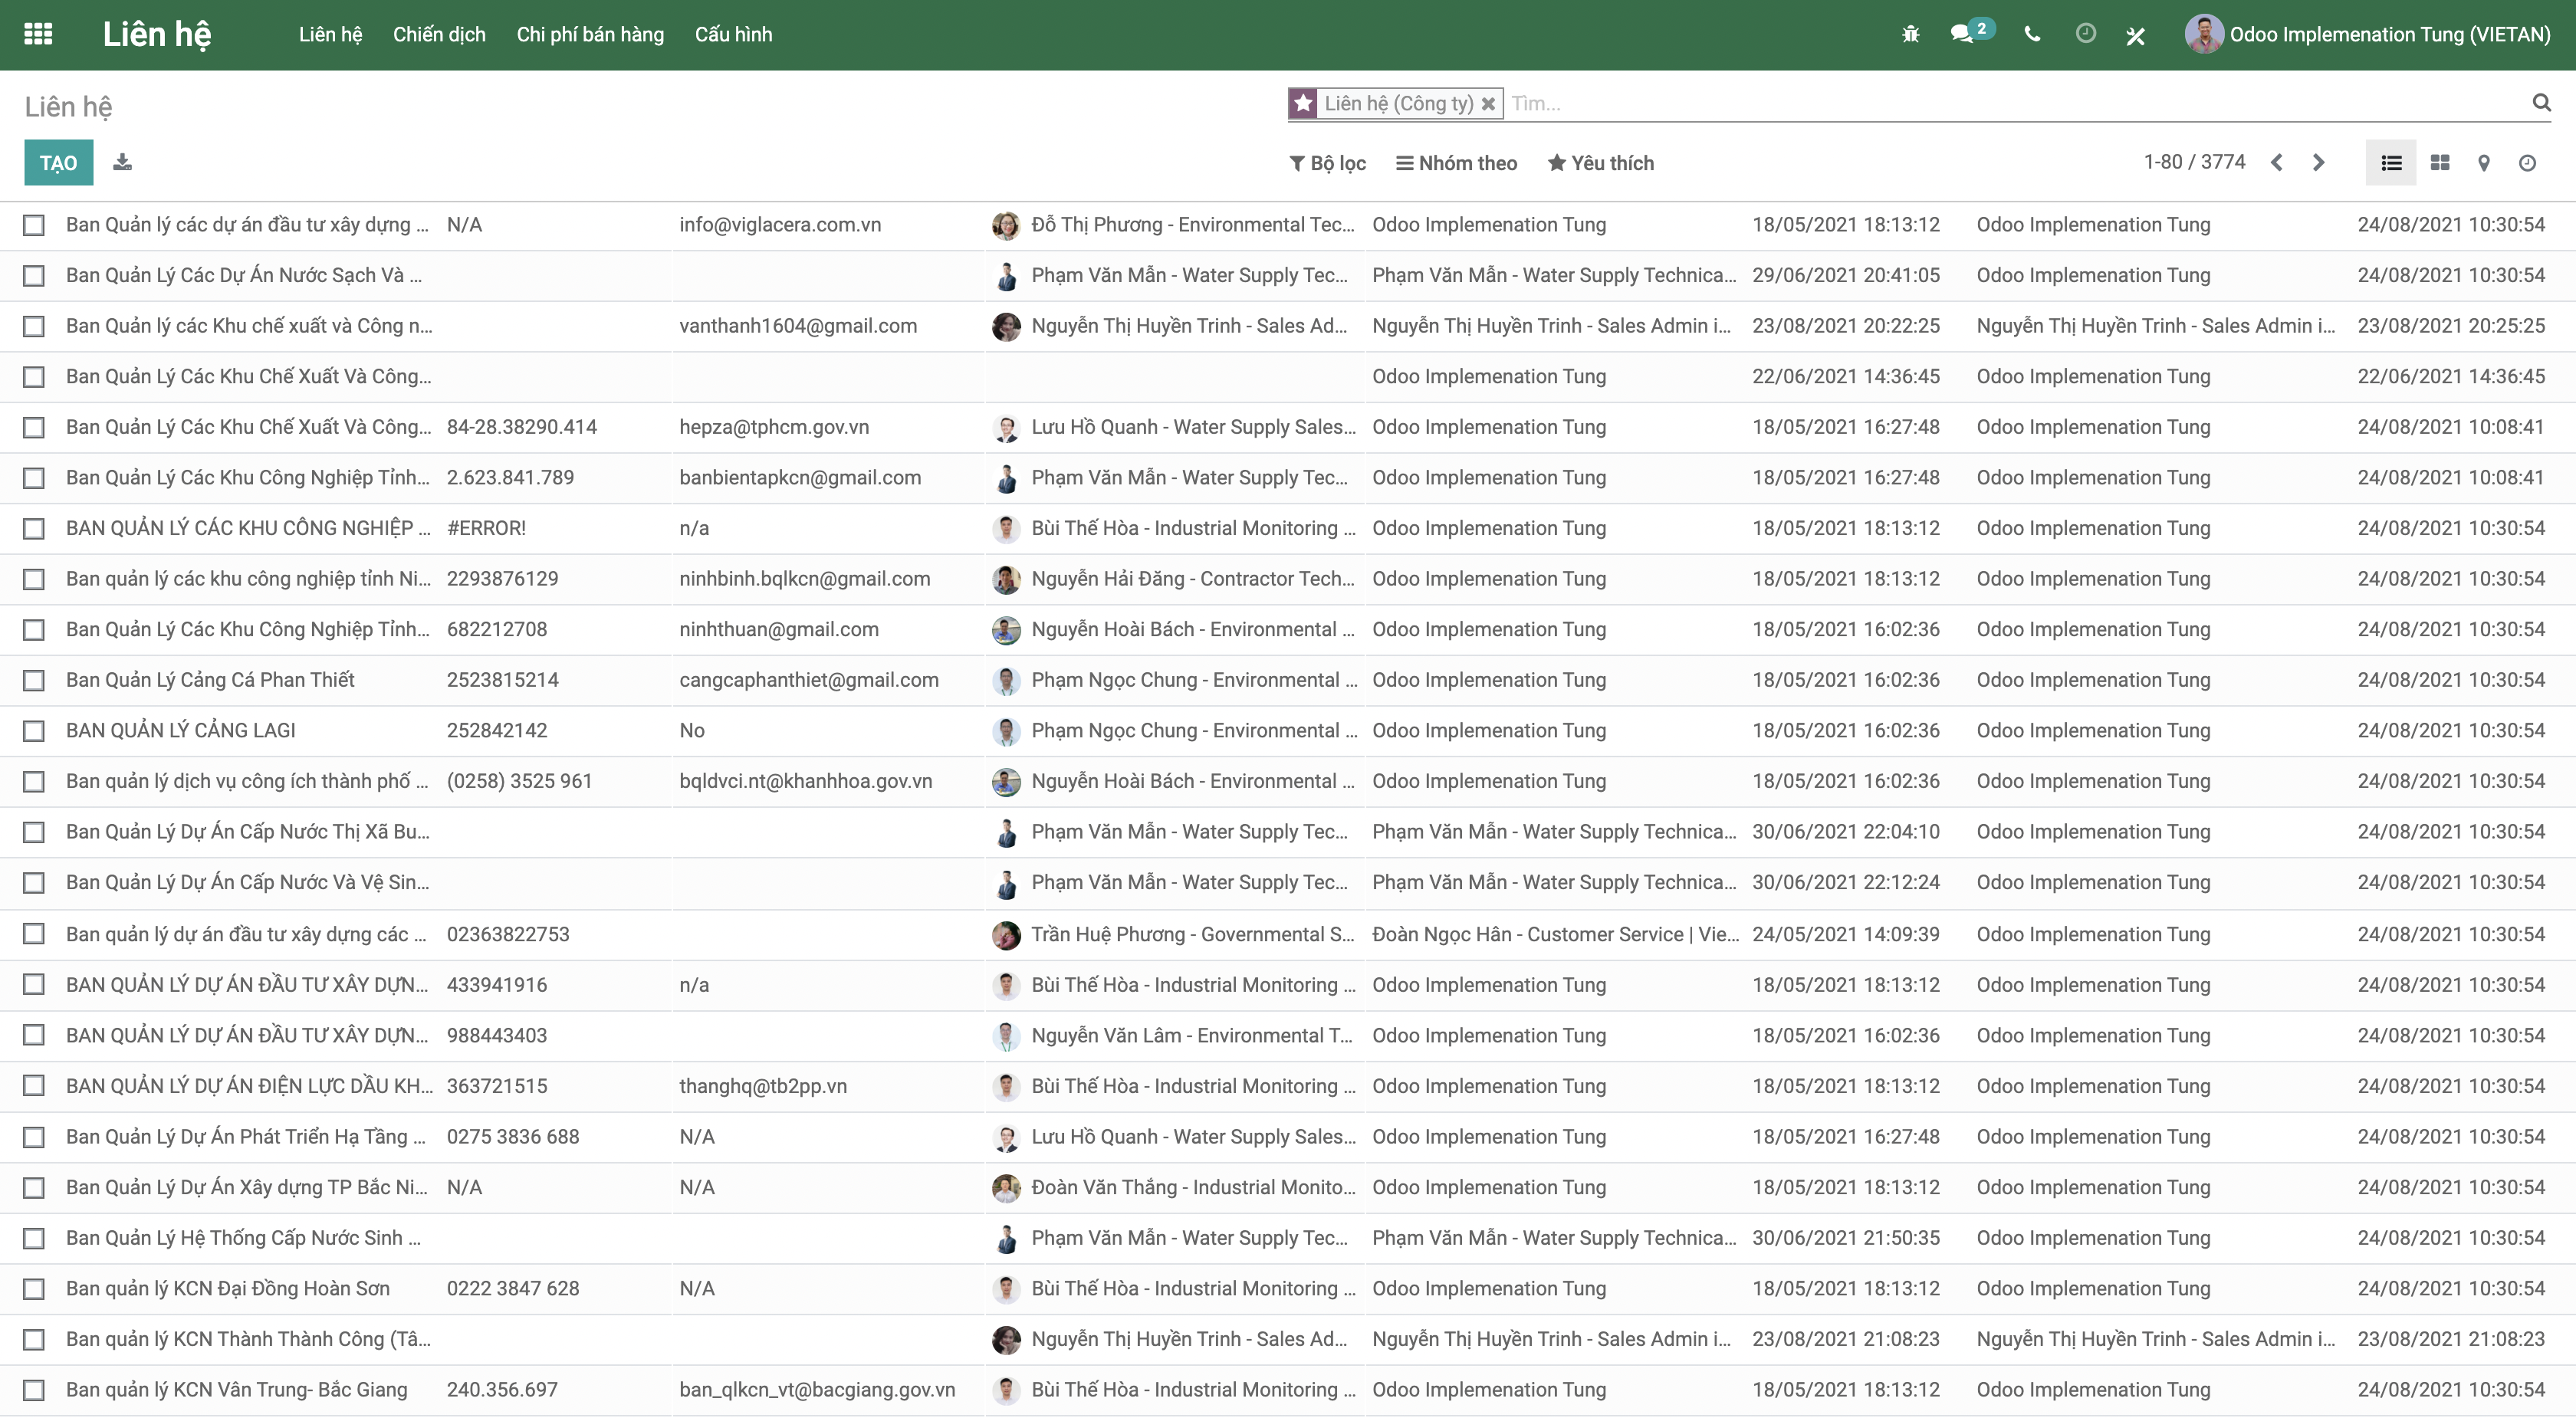Open the apps grid menu

(x=38, y=33)
